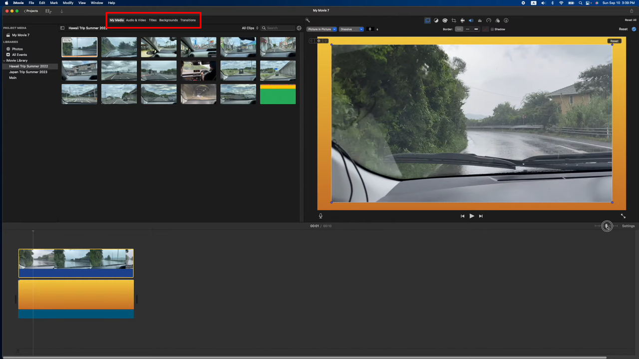The height and width of the screenshot is (359, 639).
Task: Click Reset All button
Action: coord(631,20)
